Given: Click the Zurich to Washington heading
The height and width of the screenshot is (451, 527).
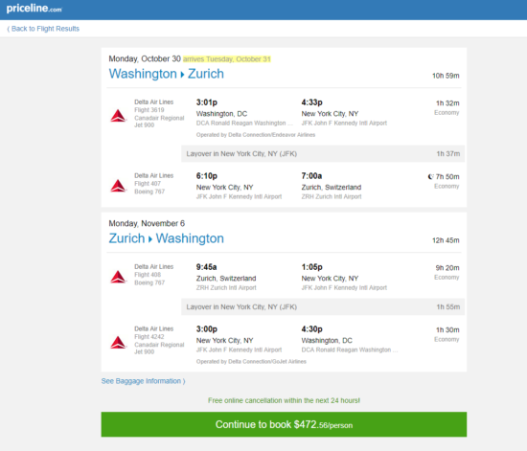Looking at the screenshot, I should point(167,238).
